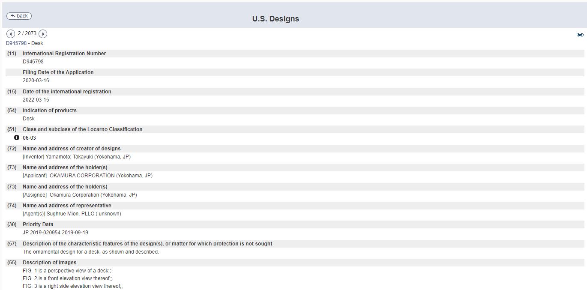Click the record counter 2 / 2073
This screenshot has width=587, height=290.
[27, 33]
